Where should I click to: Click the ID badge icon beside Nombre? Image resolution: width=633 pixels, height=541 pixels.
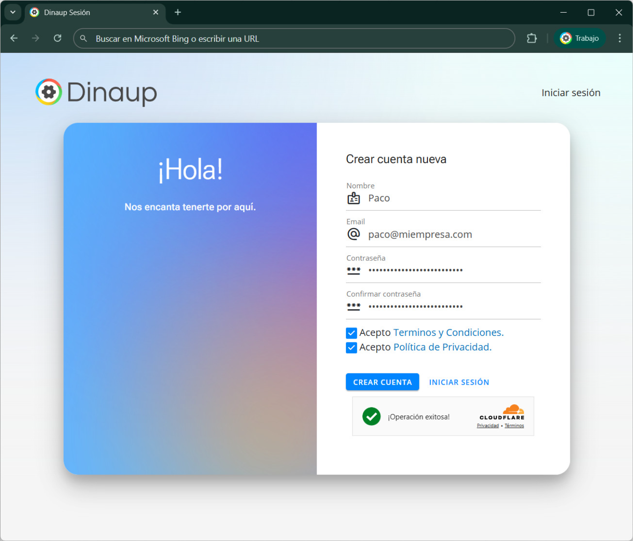tap(353, 199)
